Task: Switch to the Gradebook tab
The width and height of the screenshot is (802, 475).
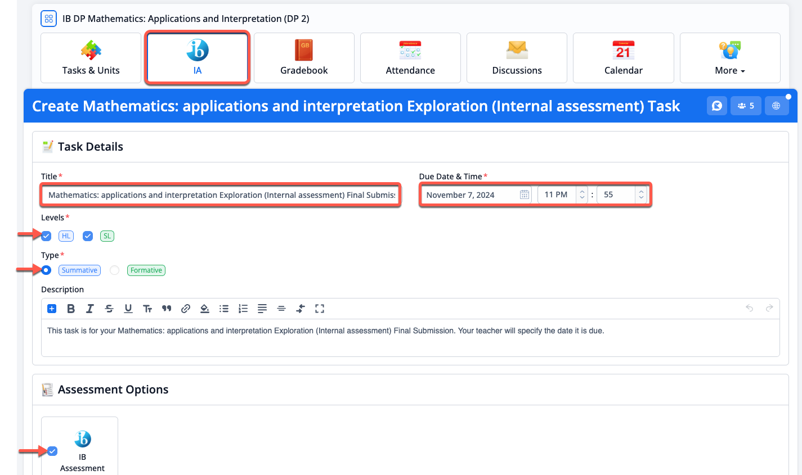Action: click(x=304, y=58)
